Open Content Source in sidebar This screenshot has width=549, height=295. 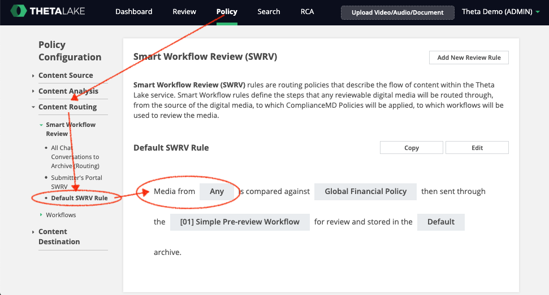[x=66, y=76]
